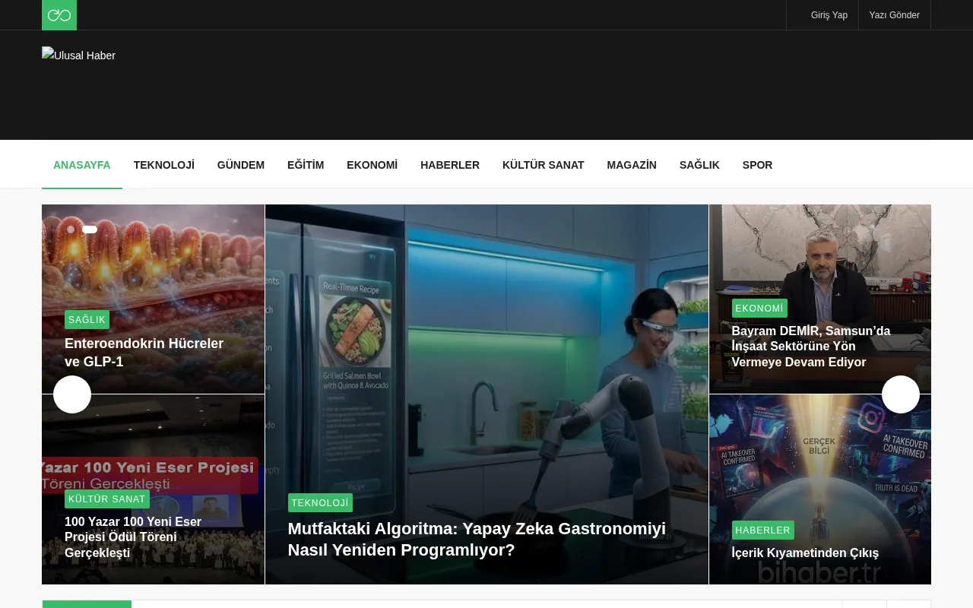
Task: Go to ANASAYFA in the navigation bar
Action: (81, 165)
